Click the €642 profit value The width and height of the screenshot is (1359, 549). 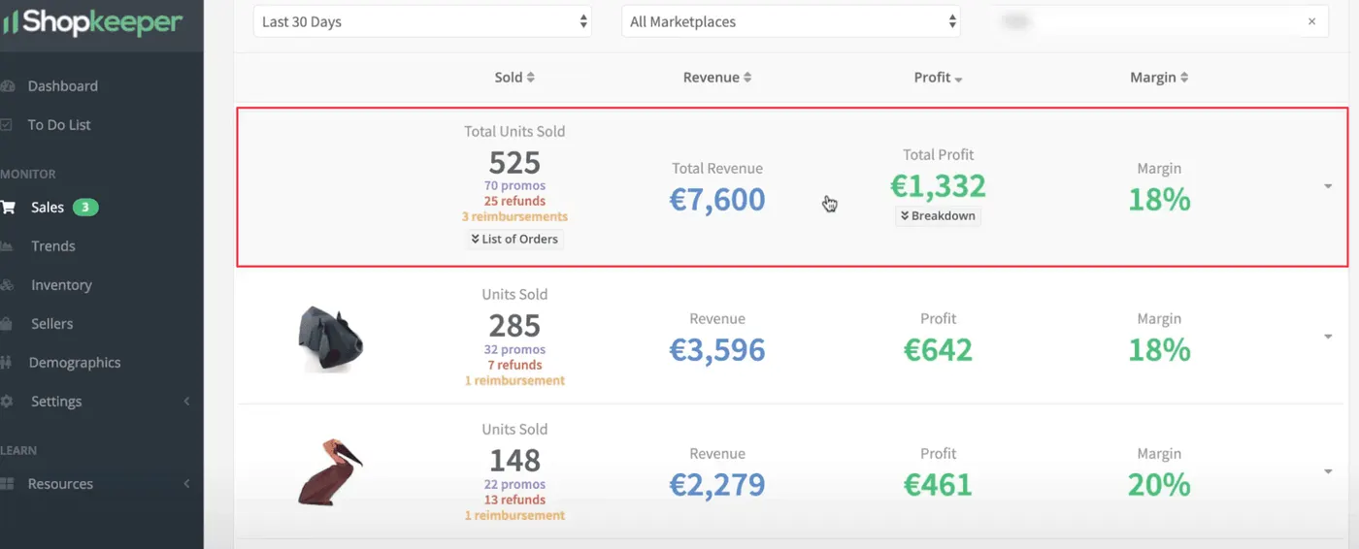click(938, 349)
